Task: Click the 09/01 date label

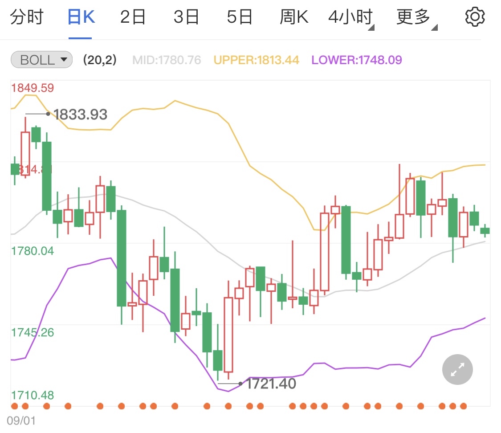Action: [21, 421]
